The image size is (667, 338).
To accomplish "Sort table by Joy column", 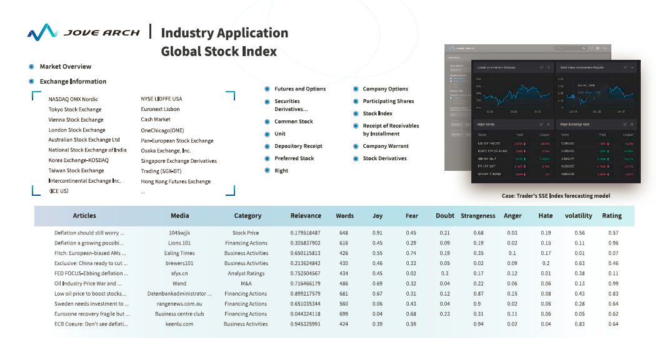I will pos(378,216).
